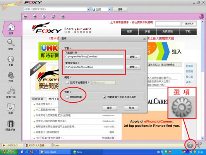Click the Help question mark icon
This screenshot has height=155, width=206.
[x=199, y=145]
